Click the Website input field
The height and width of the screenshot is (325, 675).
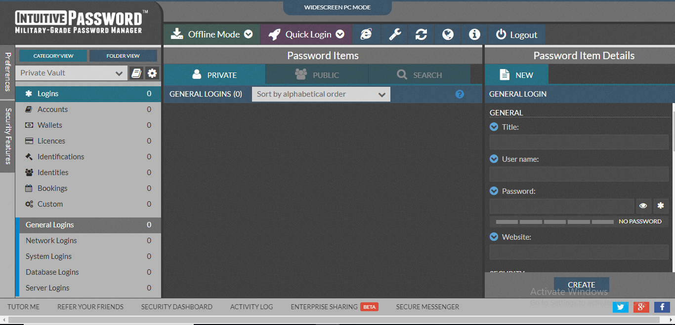tap(579, 252)
